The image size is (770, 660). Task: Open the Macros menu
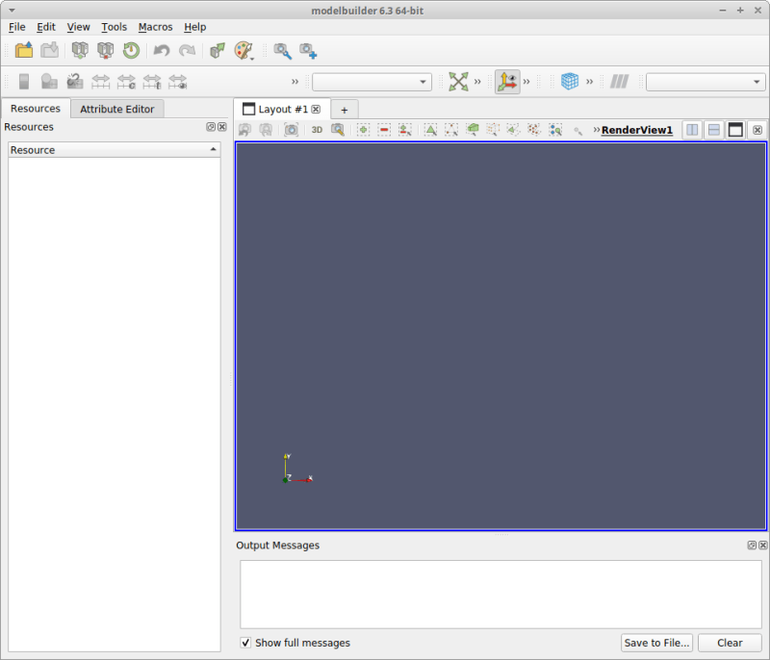pyautogui.click(x=155, y=26)
